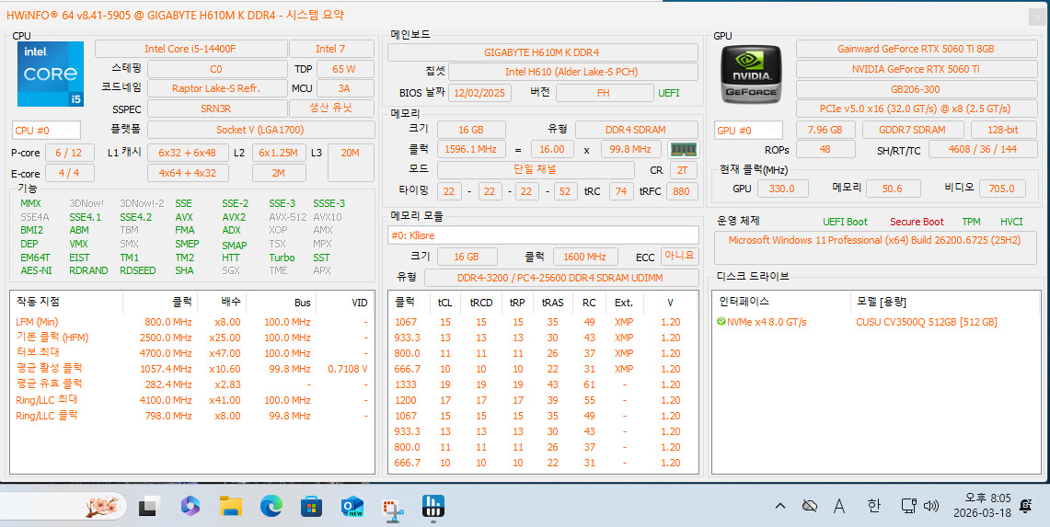Click the OneDrive cloud tray icon
Viewport: 1050px width, 527px height.
[x=810, y=506]
